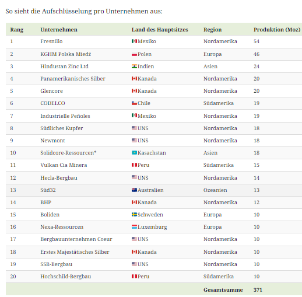Select the KGHM Polska Miedź company name
Screen dimensions: 302x297
coord(66,54)
